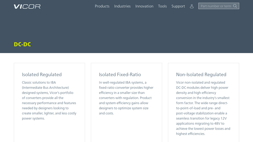Select the Innovation menu item
253x142 pixels.
tap(144, 6)
